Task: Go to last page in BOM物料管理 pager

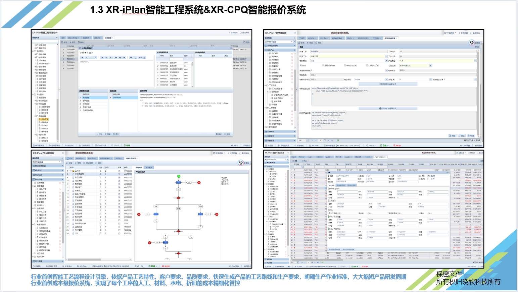Action: (332, 140)
